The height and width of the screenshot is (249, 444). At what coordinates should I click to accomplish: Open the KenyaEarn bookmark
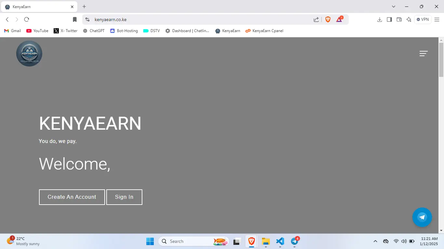pyautogui.click(x=228, y=31)
